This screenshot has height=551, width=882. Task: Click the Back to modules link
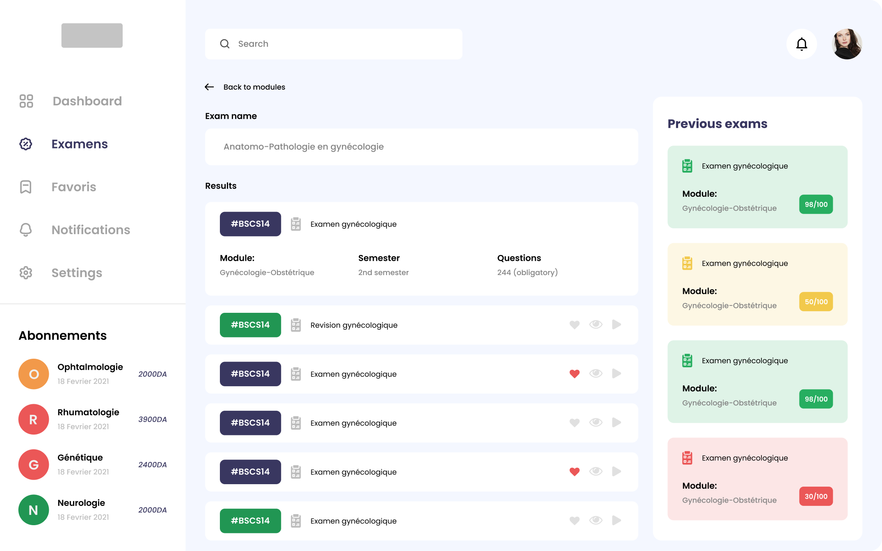tap(254, 87)
